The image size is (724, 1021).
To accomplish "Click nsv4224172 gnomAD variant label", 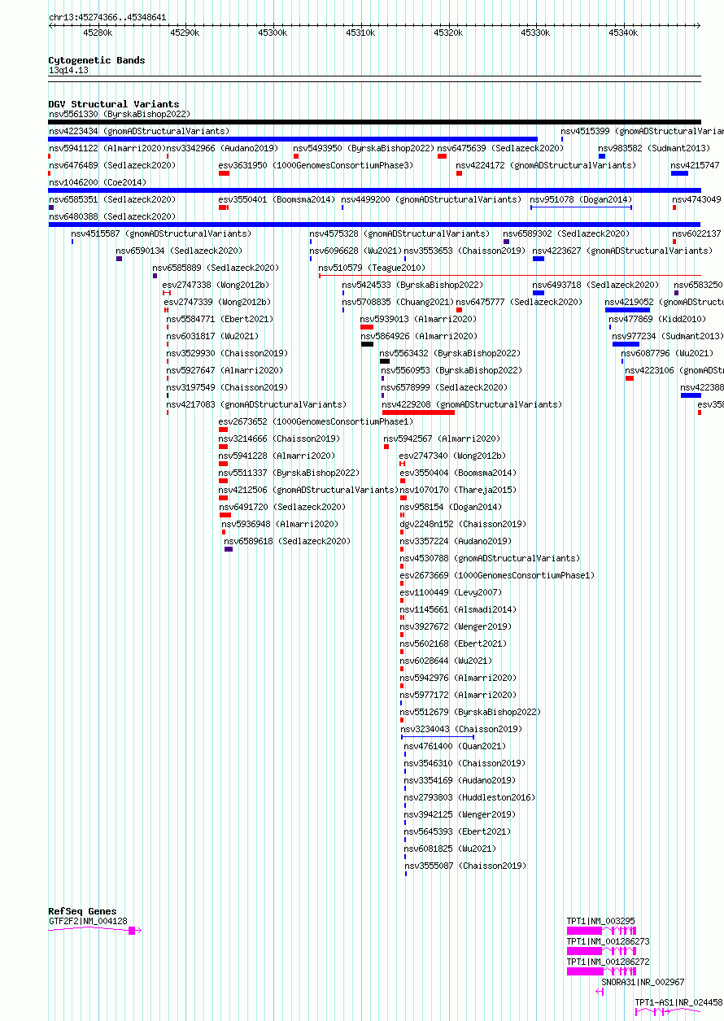I will tap(546, 165).
